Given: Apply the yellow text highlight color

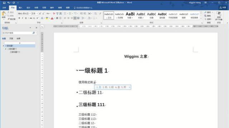Looking at the screenshot, I should 47,18.
